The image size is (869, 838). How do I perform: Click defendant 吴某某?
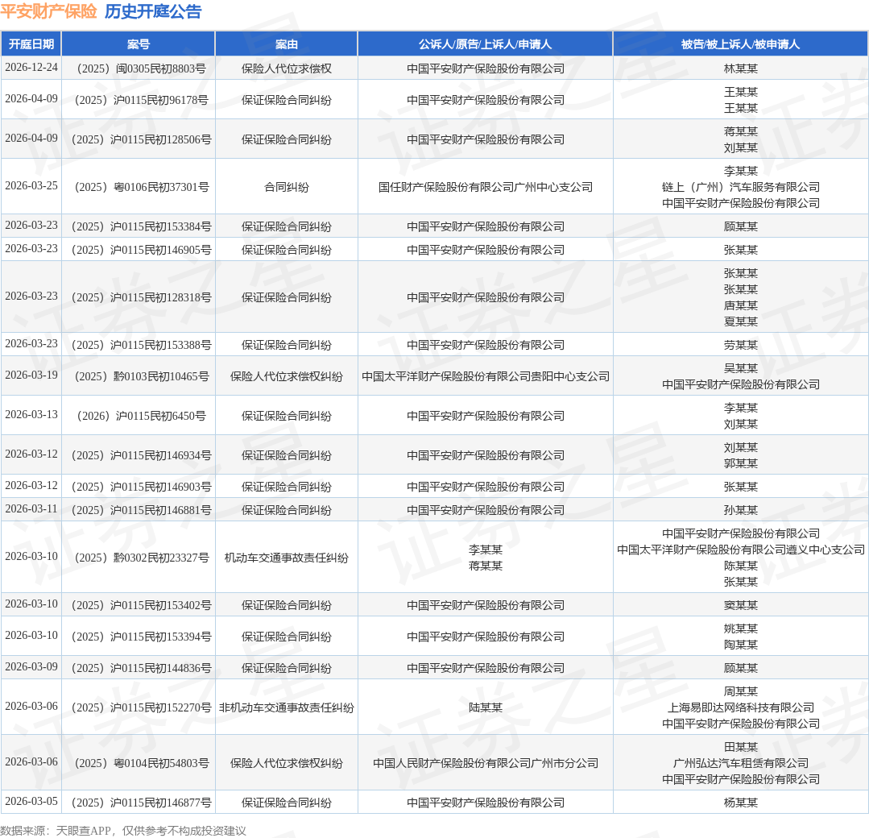click(x=740, y=369)
